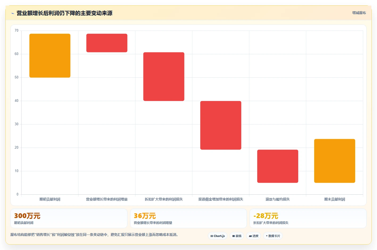Viewport: 377px width, 250px height.
Task: Click the x-axis label 退款与履约损失
Action: coord(277,199)
